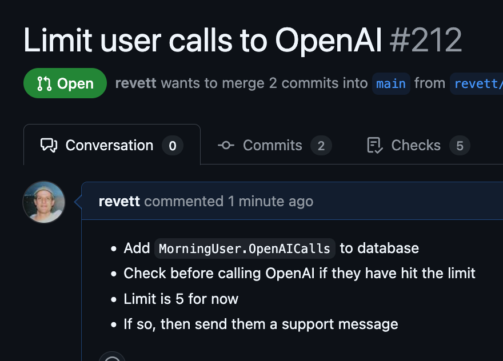The height and width of the screenshot is (361, 503).
Task: Open the revett/ head branch link
Action: click(477, 83)
